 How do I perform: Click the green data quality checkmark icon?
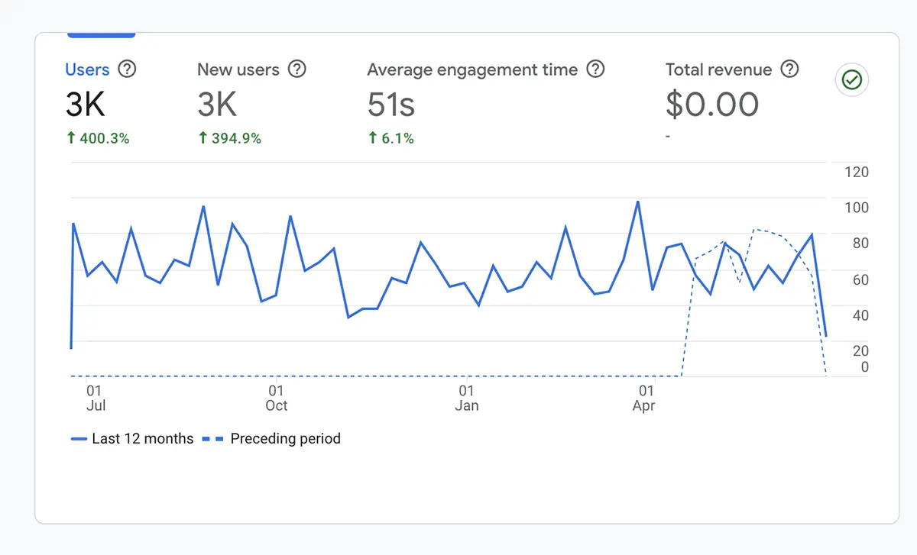pos(851,80)
